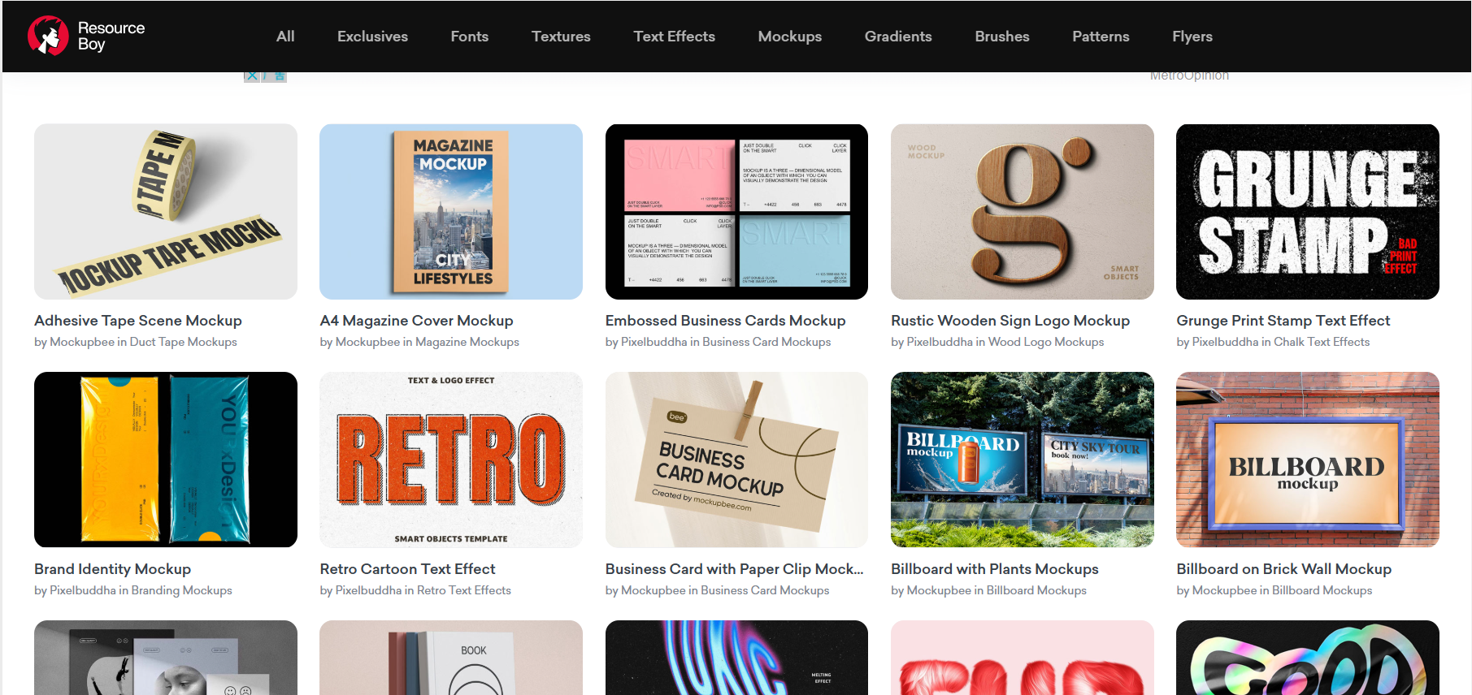Browse the Brushes category
Image resolution: width=1472 pixels, height=695 pixels.
click(x=1002, y=37)
